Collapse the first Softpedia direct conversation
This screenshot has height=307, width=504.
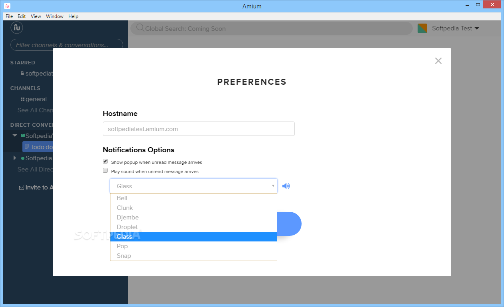(15, 136)
